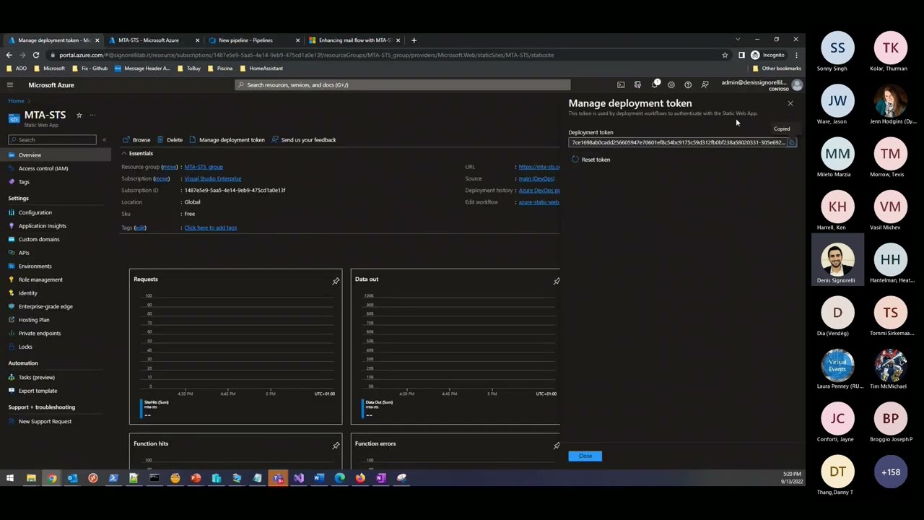The width and height of the screenshot is (924, 520).
Task: Show the +158 more participants
Action: click(890, 472)
